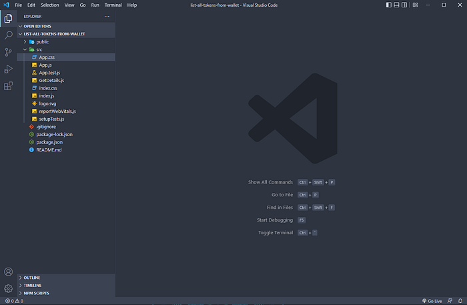Click errors and warnings count in status bar
The image size is (467, 305).
(x=13, y=301)
